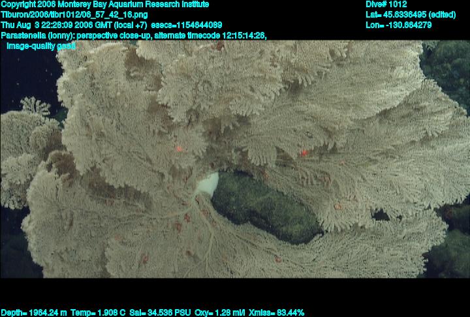Click the Dive# 1012 label
This screenshot has height=317, width=470.
386,4
